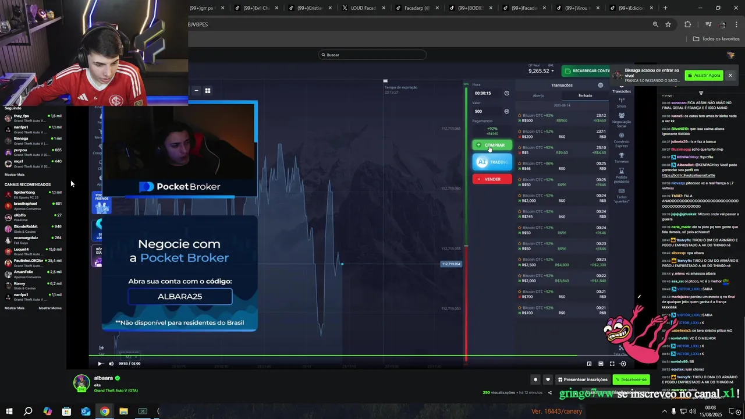
Task: Open Windows taskbar search
Action: coord(28,411)
